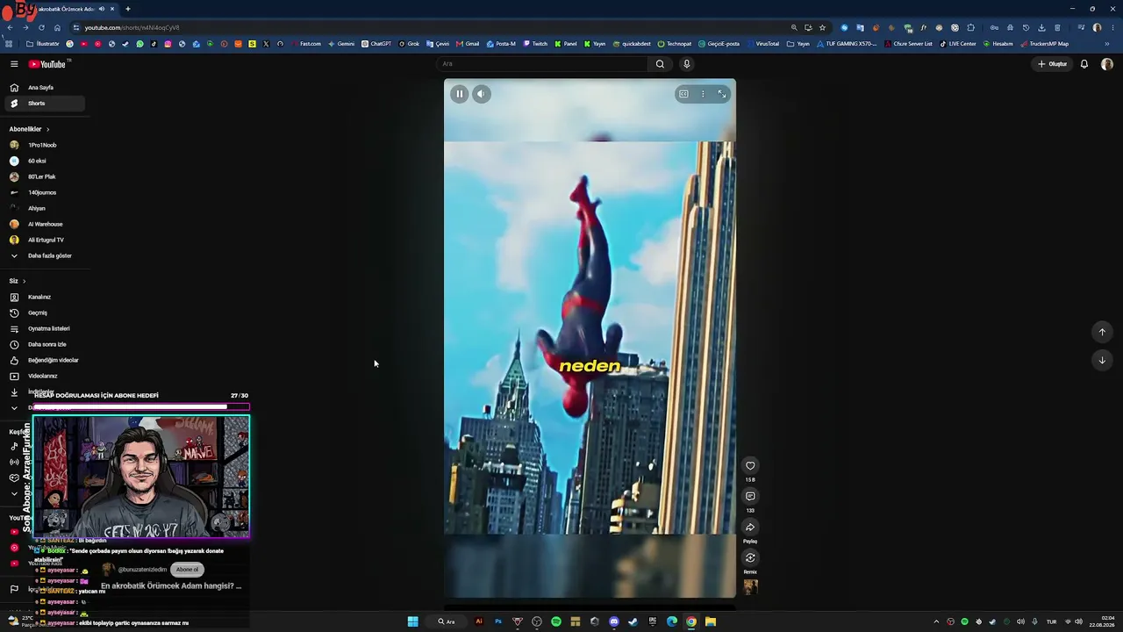
Task: Open the TruckersMP Map bookmark
Action: (1045, 44)
